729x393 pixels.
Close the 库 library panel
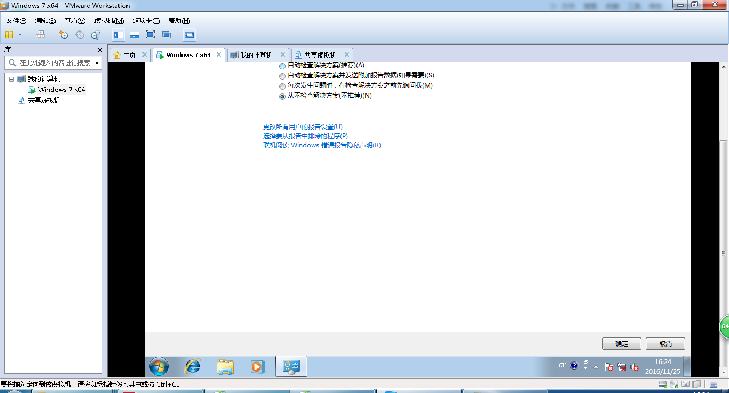[100, 50]
